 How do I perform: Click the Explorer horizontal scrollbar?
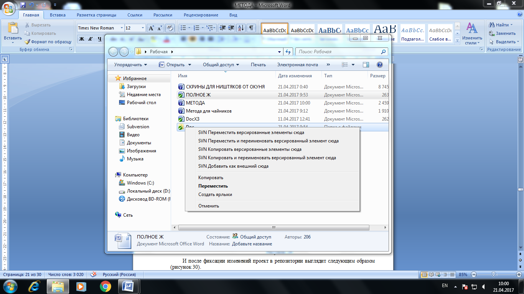[273, 227]
